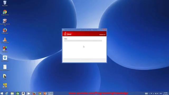Screen dimensions: 169x95
Task: Click the Java logo in the installer banner
Action: click(x=68, y=34)
